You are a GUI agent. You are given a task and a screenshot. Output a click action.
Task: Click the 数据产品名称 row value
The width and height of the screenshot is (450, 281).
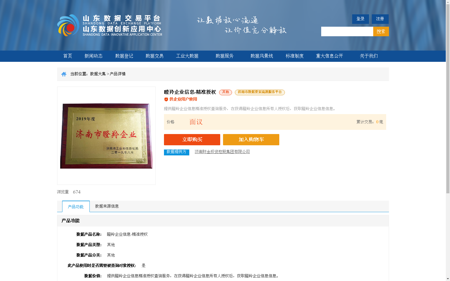tap(127, 234)
